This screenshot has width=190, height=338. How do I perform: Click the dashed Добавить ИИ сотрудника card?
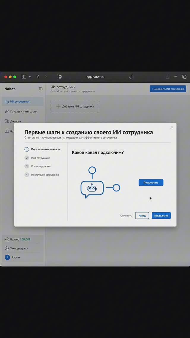click(x=75, y=106)
